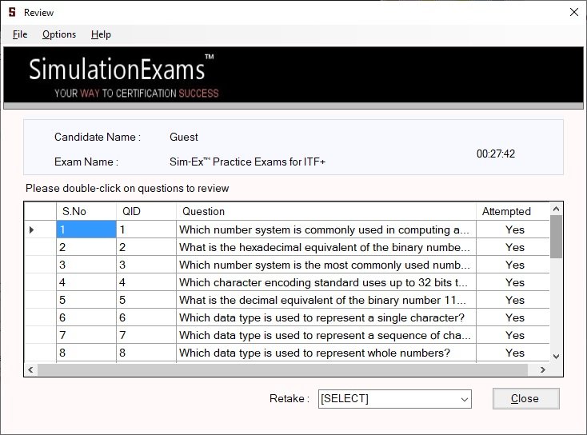The width and height of the screenshot is (587, 435).
Task: Select question about character encoding standard 32 bits
Action: 326,282
